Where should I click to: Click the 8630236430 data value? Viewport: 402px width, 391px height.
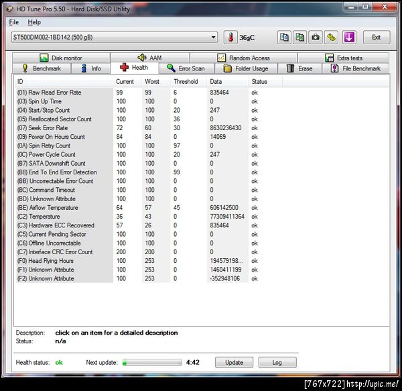click(x=226, y=128)
